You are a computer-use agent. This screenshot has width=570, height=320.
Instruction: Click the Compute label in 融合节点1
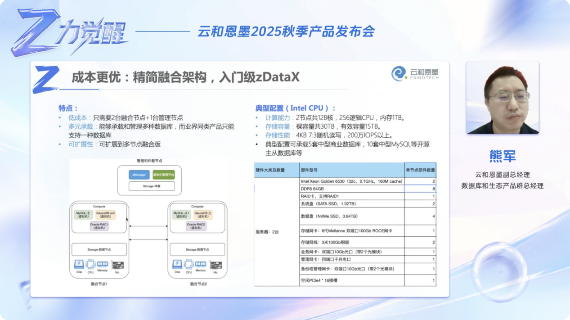pos(99,206)
